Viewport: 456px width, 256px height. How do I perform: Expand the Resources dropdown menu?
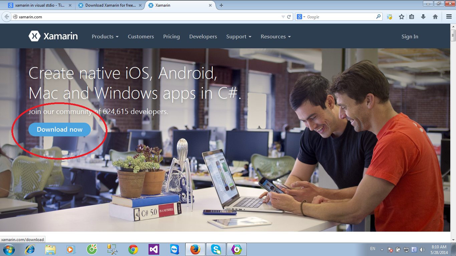tap(276, 37)
